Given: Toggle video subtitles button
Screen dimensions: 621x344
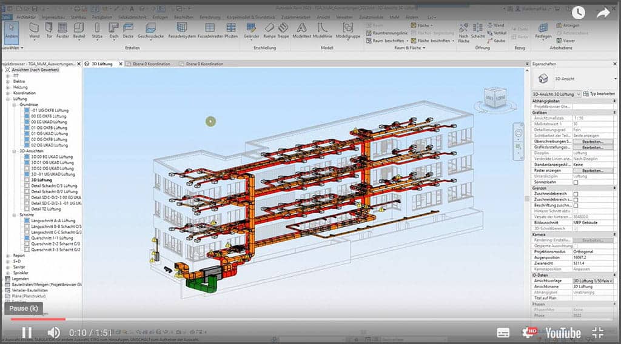Looking at the screenshot, I should pyautogui.click(x=503, y=332).
